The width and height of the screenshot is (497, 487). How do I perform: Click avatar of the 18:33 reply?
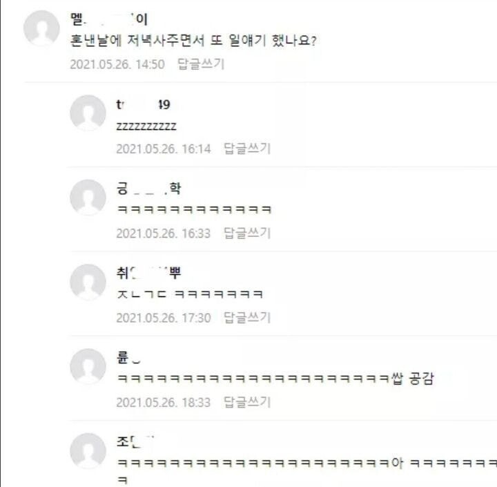pos(88,366)
